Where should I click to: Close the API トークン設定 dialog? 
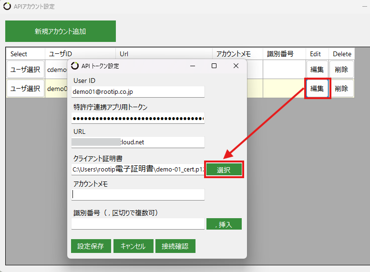click(x=236, y=66)
